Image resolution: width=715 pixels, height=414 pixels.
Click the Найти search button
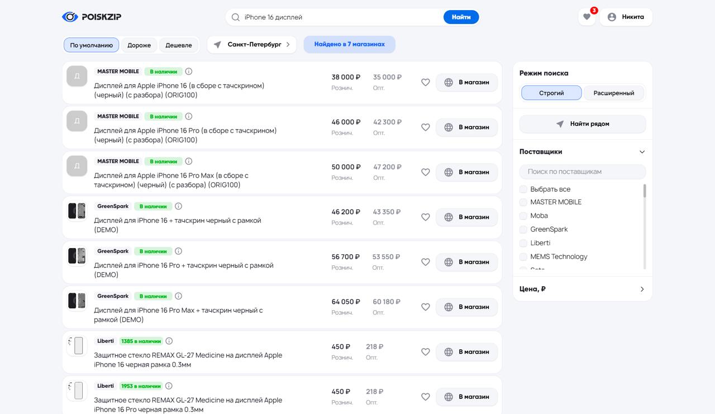click(x=461, y=17)
